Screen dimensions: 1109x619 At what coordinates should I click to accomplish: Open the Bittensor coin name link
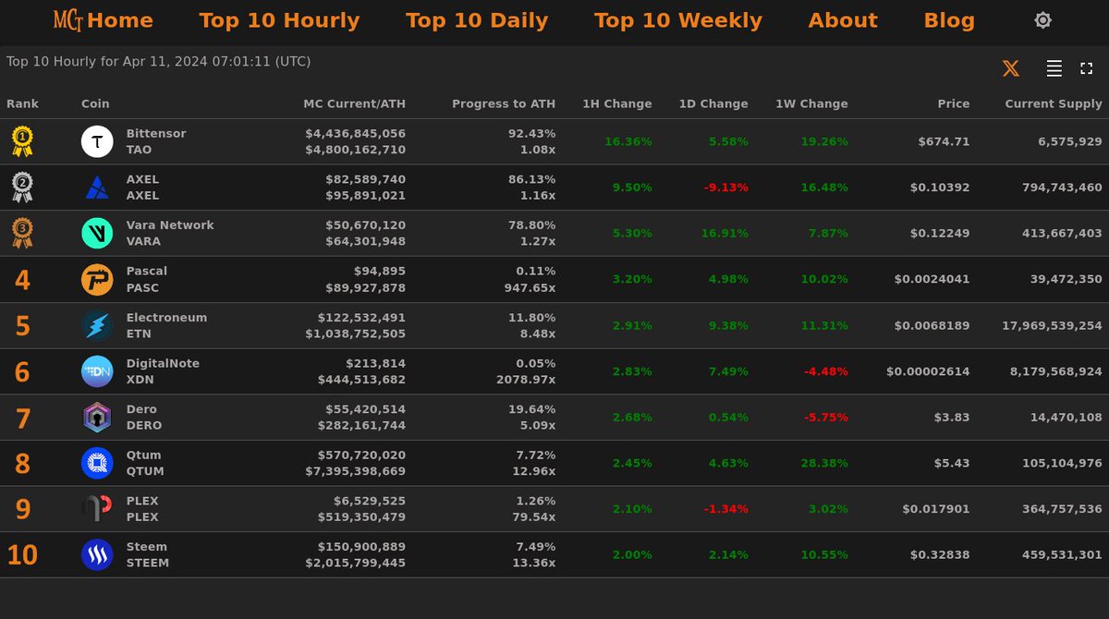pos(156,133)
